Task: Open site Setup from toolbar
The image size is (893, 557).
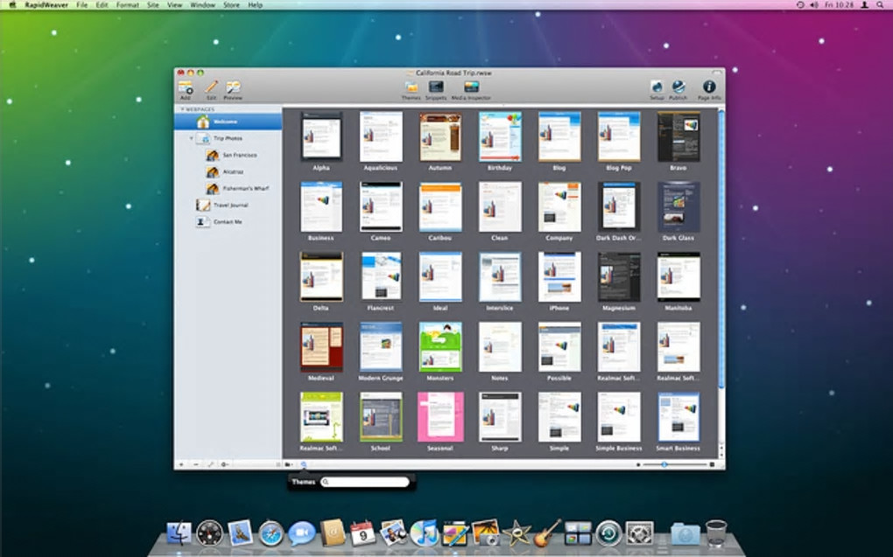Action: [657, 87]
